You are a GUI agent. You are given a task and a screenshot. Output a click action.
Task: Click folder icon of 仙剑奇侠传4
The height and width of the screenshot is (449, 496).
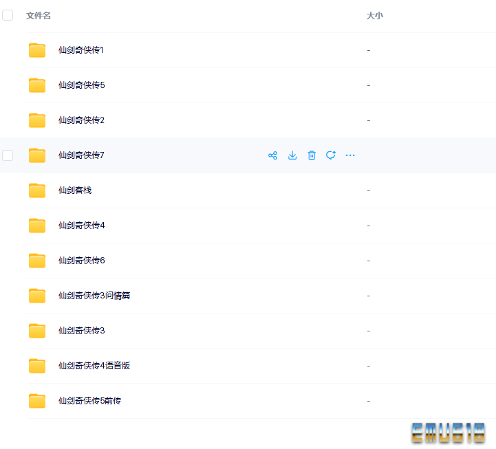pos(37,226)
